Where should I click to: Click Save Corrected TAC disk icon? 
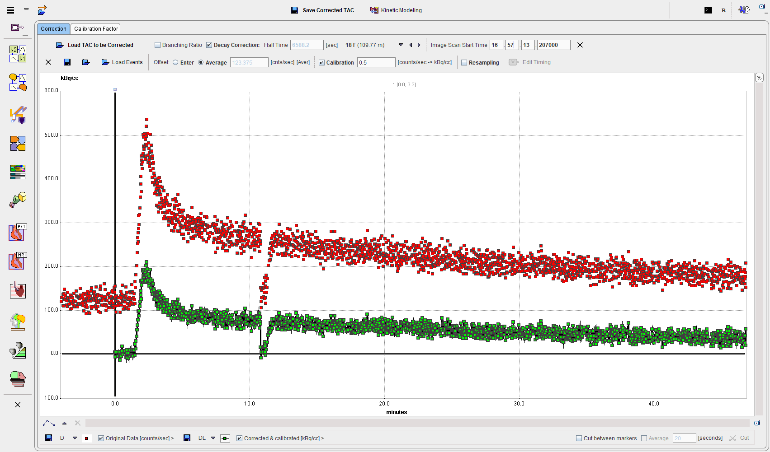[x=295, y=10]
